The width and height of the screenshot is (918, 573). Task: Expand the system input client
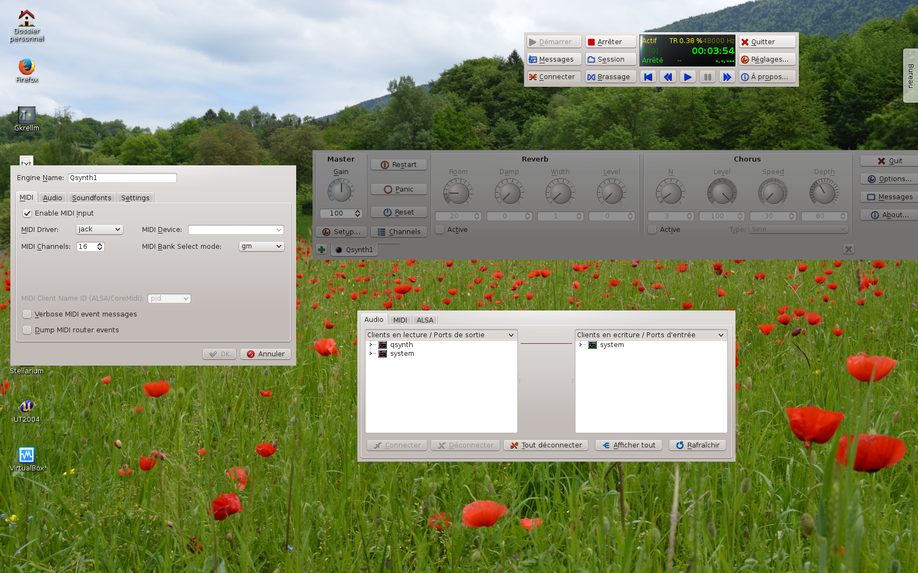[580, 345]
